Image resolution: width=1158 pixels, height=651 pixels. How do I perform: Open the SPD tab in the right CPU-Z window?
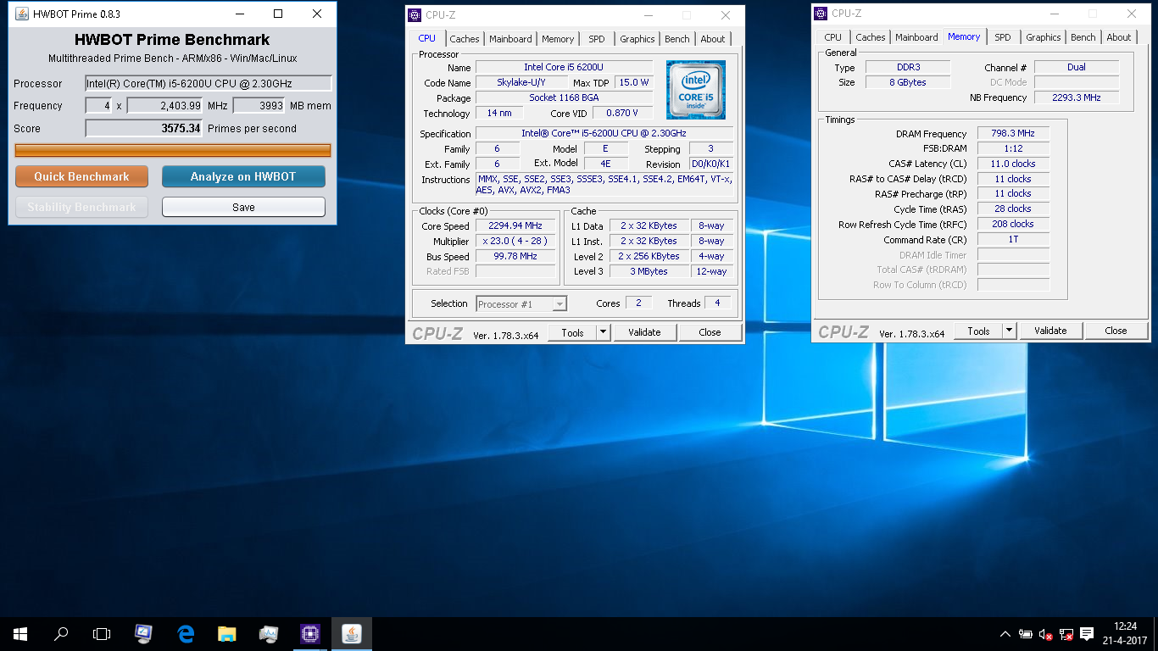(x=1003, y=37)
